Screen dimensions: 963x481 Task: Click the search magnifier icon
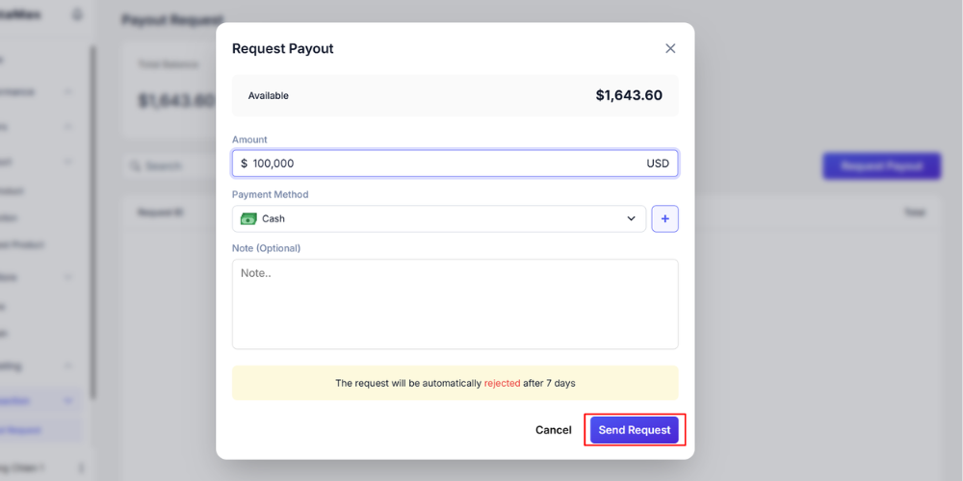[x=137, y=165]
